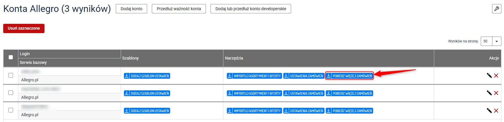The height and width of the screenshot is (122, 504).
Task: Click the results per page field showing 50
Action: click(x=486, y=41)
